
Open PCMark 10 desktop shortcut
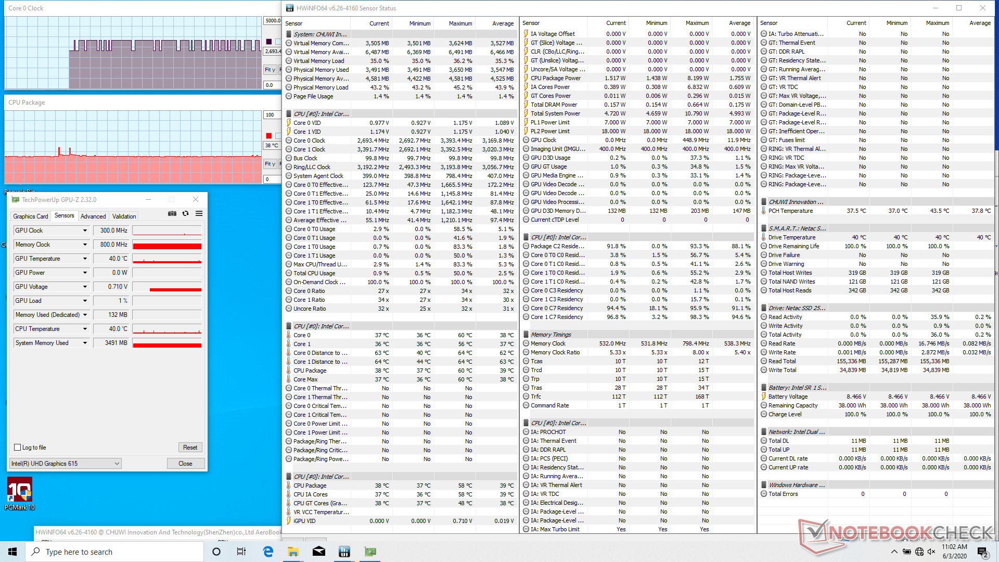[x=20, y=494]
